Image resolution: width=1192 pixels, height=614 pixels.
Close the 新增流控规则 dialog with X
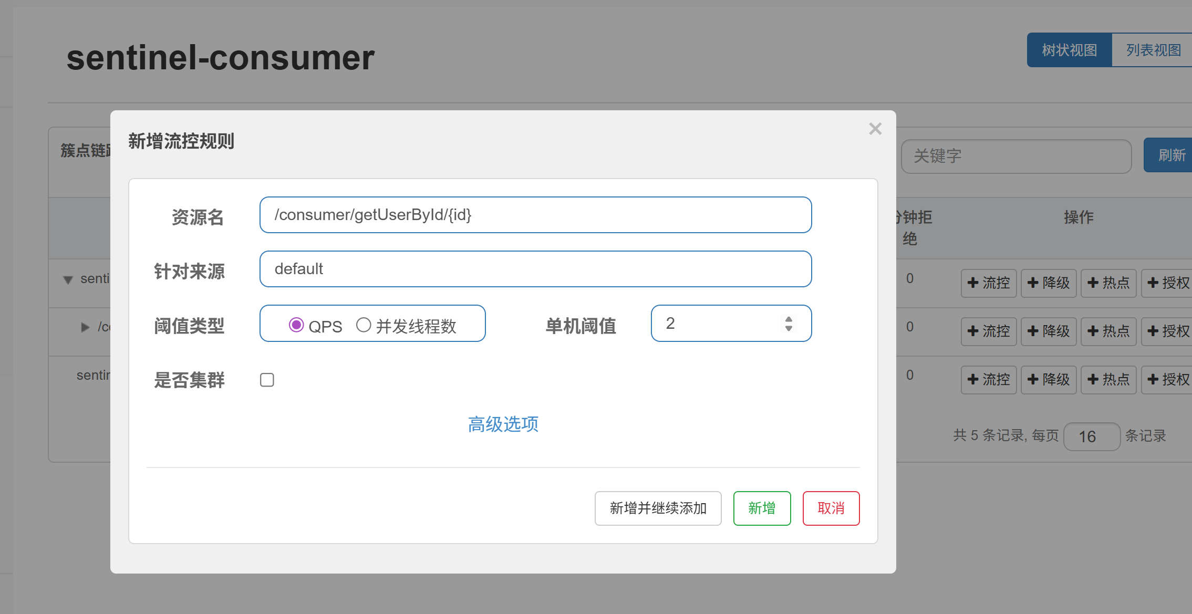tap(875, 129)
